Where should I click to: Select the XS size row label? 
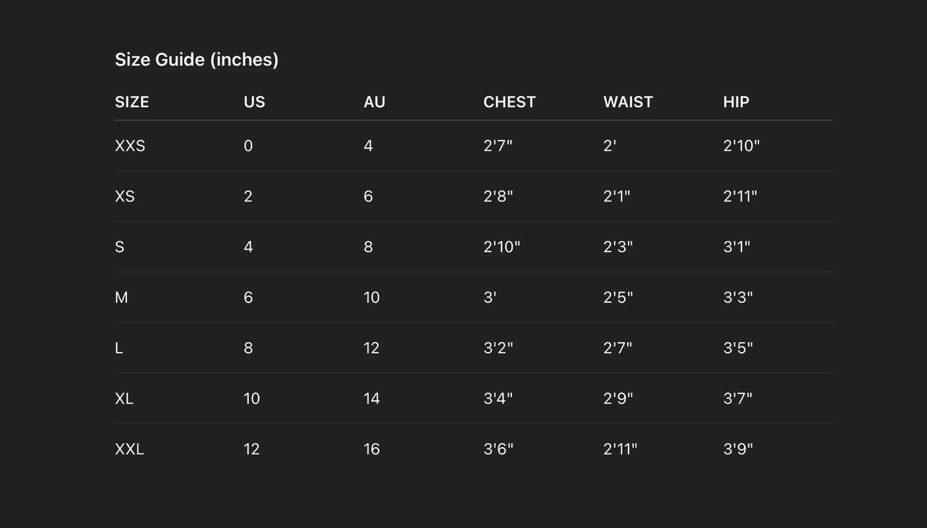pyautogui.click(x=124, y=196)
